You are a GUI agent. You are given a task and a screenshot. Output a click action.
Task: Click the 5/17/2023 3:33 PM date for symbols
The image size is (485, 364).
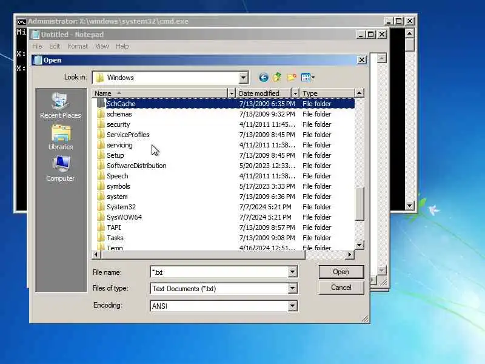coord(267,186)
